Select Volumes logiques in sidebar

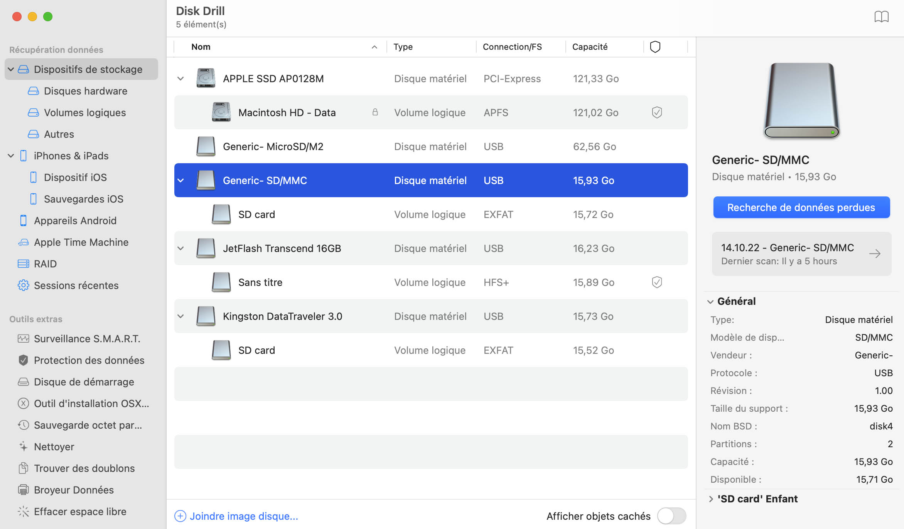pyautogui.click(x=85, y=113)
